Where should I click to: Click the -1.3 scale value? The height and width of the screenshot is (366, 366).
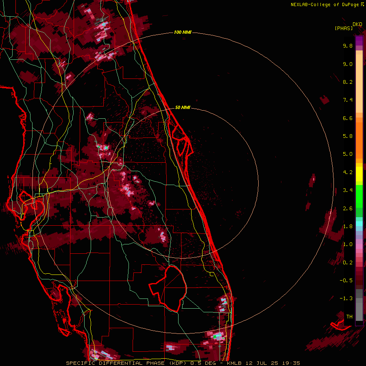click(x=346, y=298)
